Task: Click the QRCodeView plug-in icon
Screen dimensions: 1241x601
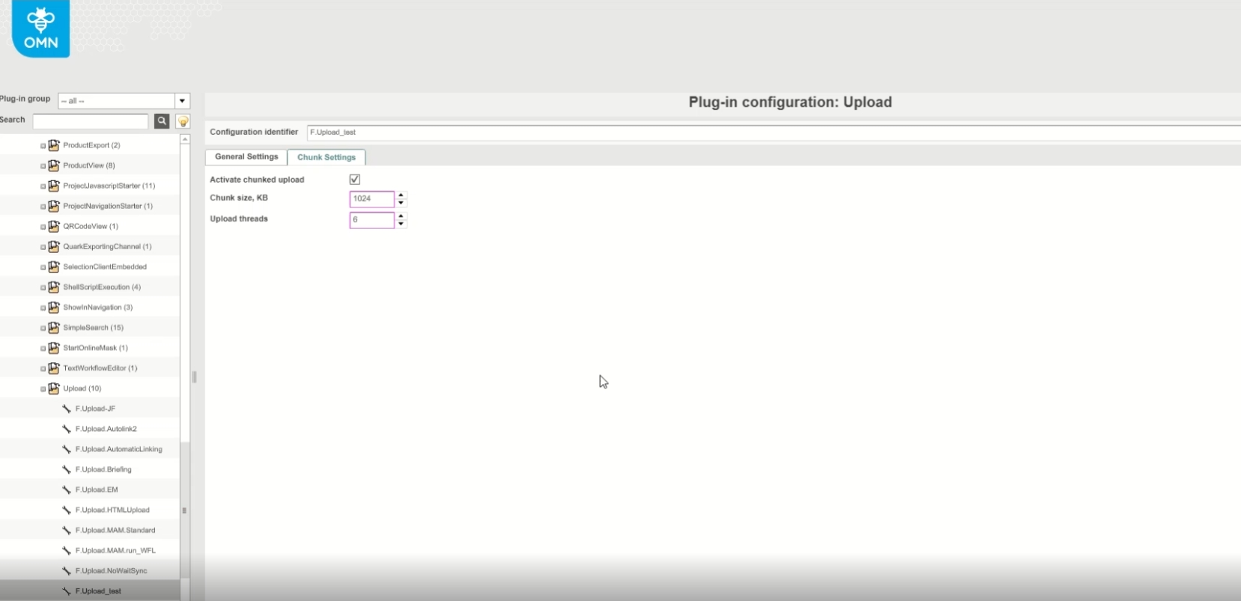Action: [x=54, y=226]
